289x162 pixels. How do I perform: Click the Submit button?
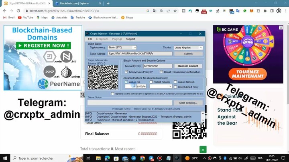point(188,54)
